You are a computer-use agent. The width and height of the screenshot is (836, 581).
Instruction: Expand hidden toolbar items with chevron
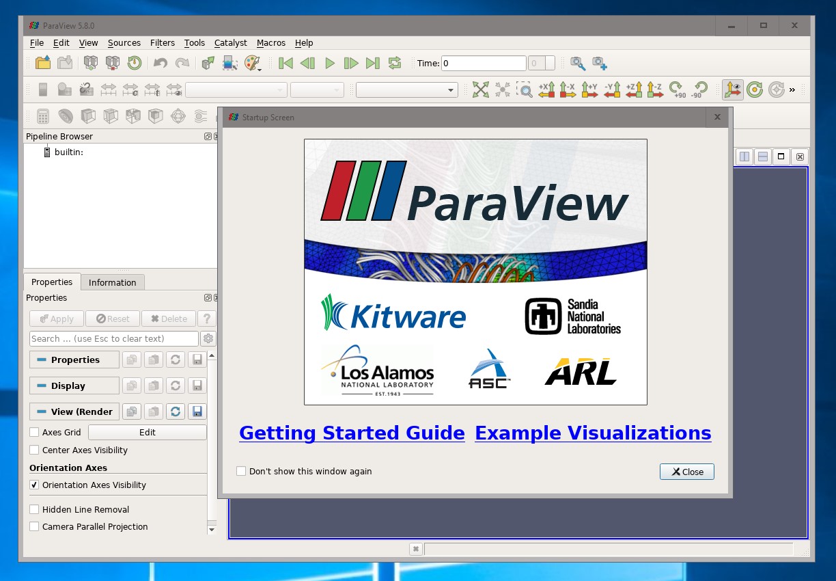pos(792,90)
